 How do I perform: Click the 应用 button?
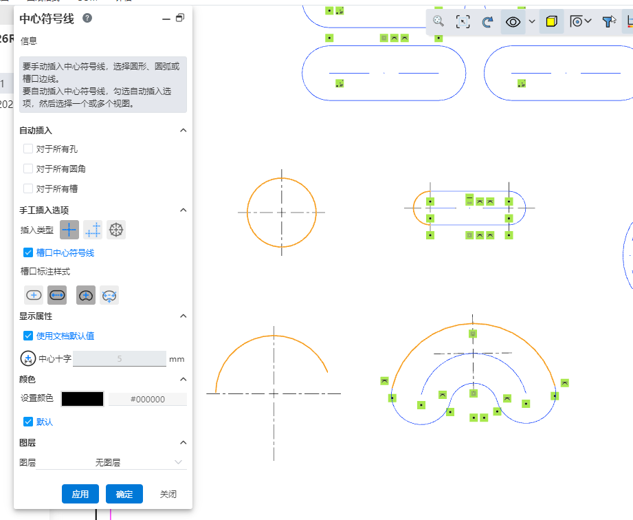point(80,494)
